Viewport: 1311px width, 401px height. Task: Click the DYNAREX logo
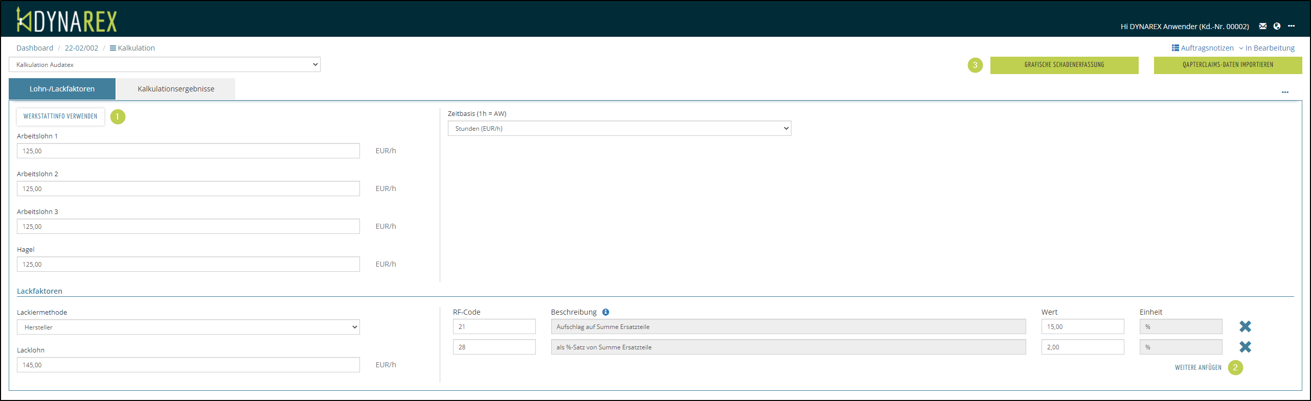[x=66, y=20]
